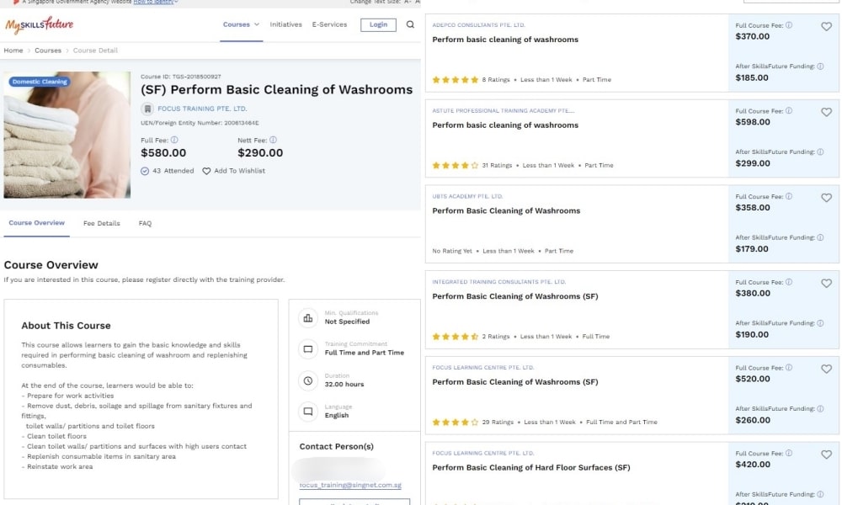Viewport: 842px width, 505px height.
Task: Click the Courses breadcrumb link
Action: pos(48,50)
